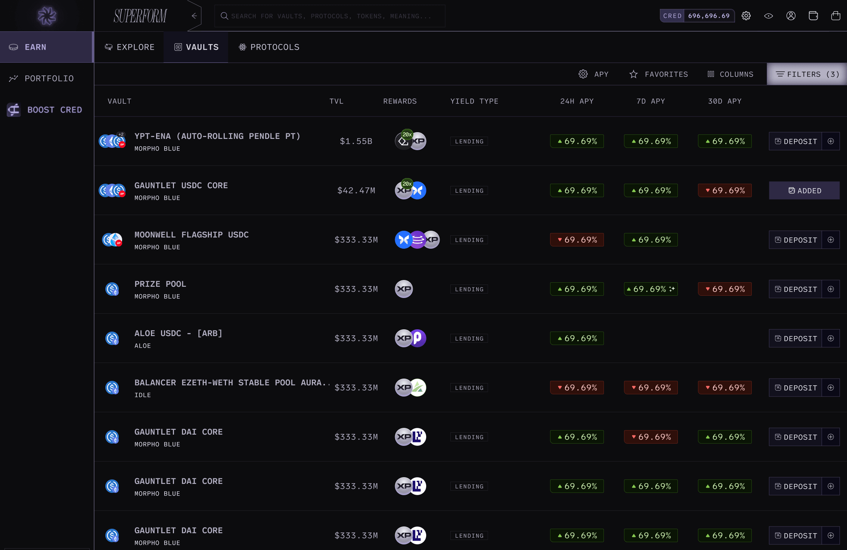Open the Columns selector
This screenshot has width=847, height=550.
[x=730, y=74]
